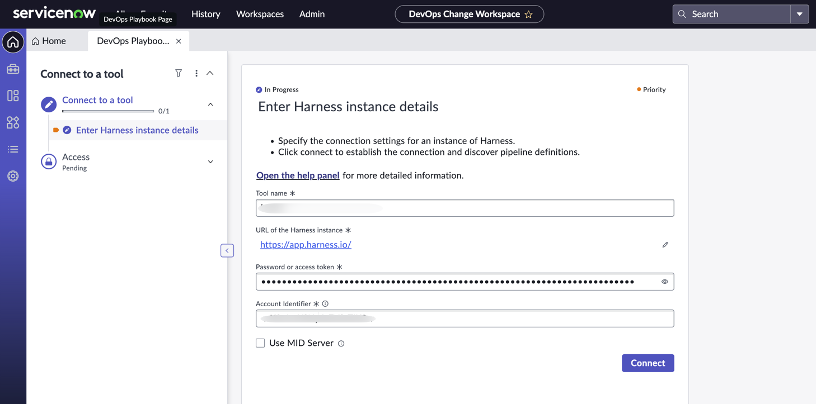Open the https://app.harness.io/ link

(x=306, y=245)
